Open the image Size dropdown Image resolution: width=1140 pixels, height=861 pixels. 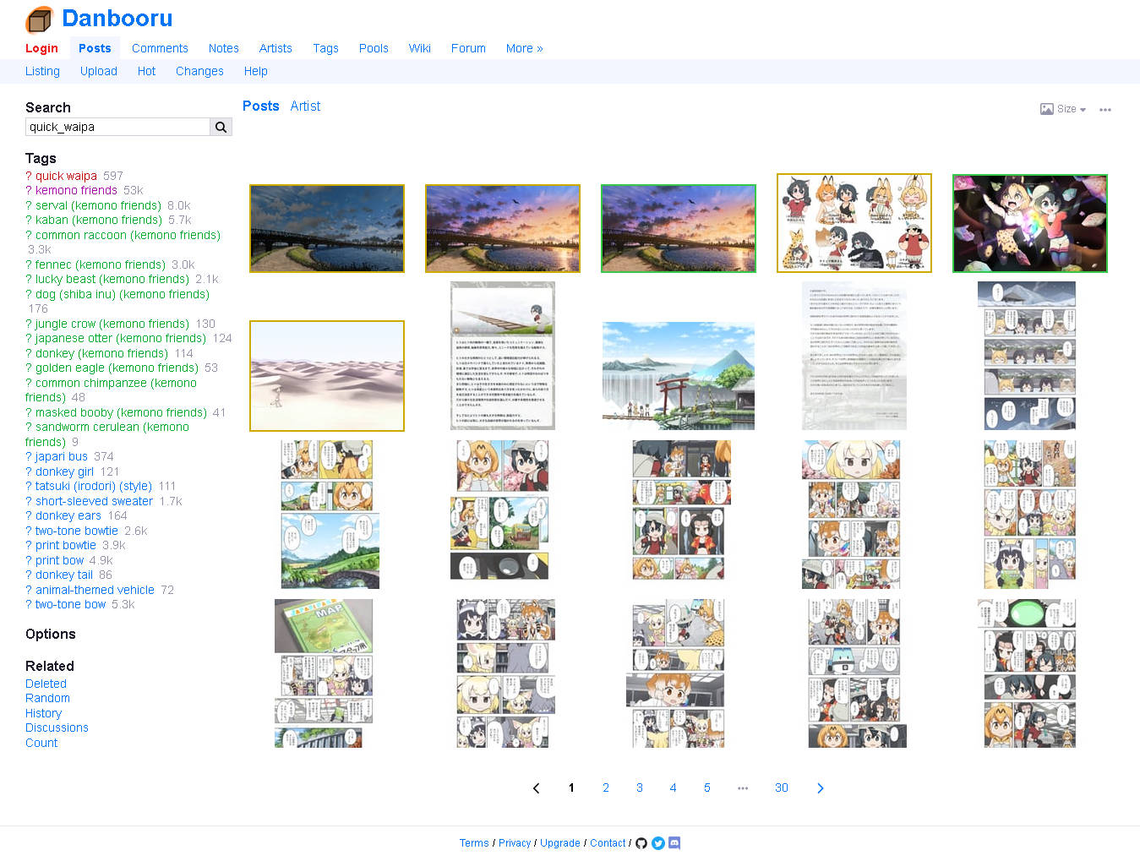click(1063, 109)
